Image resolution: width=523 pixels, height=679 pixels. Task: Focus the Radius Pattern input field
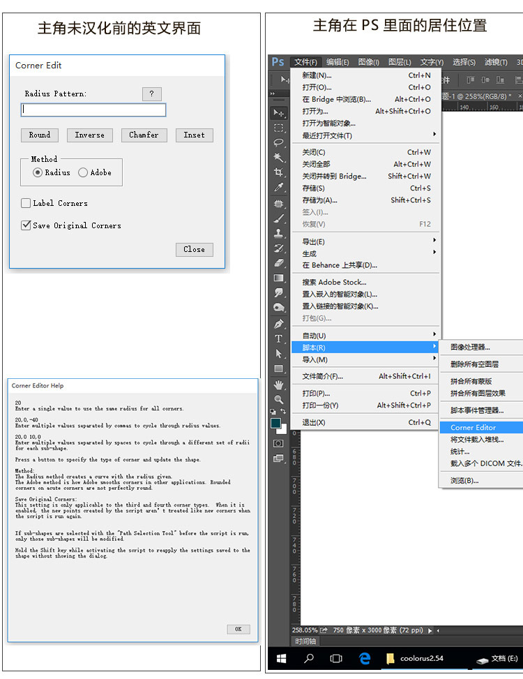pyautogui.click(x=93, y=110)
